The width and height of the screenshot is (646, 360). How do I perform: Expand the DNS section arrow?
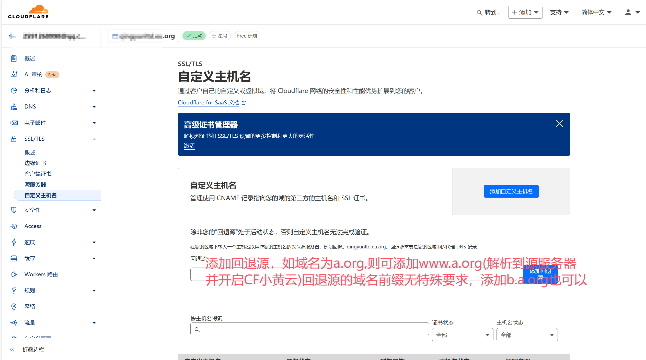tap(94, 107)
